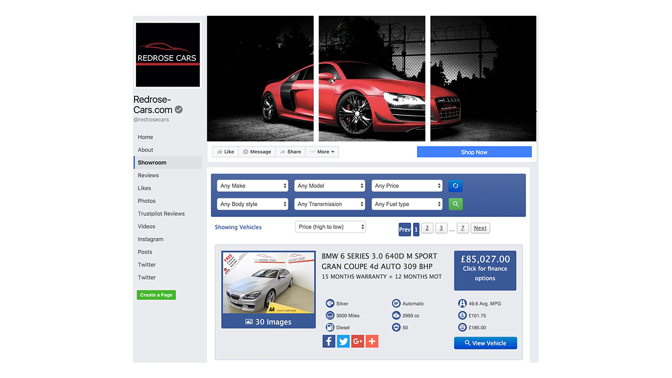This screenshot has height=378, width=672.
Task: Click the £85,027.00 finance options box
Action: tap(485, 270)
